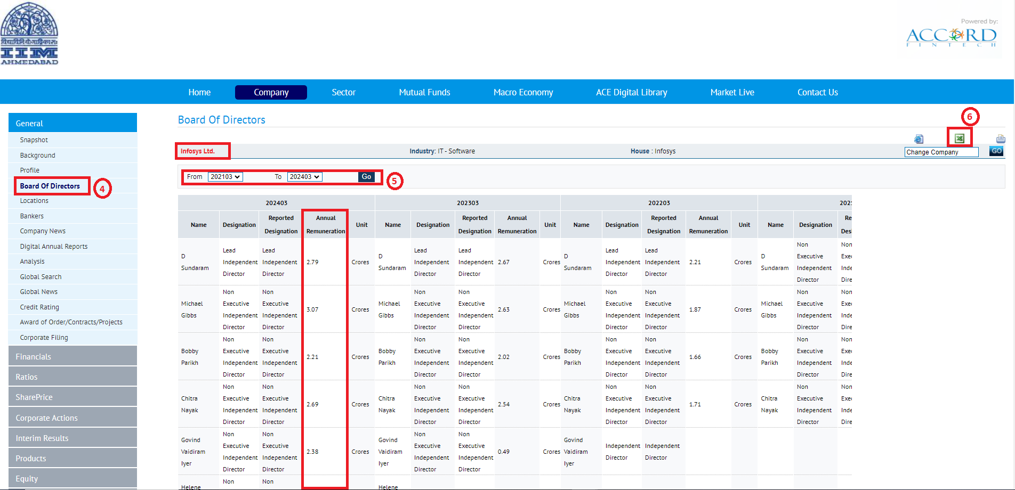Open the Analysis sidebar link
The image size is (1015, 490).
(32, 262)
